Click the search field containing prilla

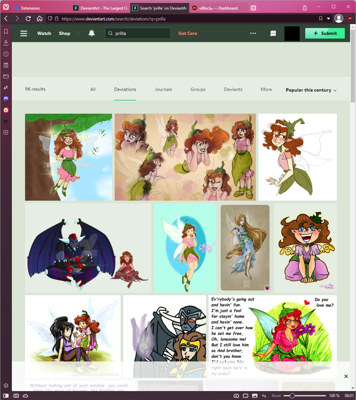coord(138,33)
